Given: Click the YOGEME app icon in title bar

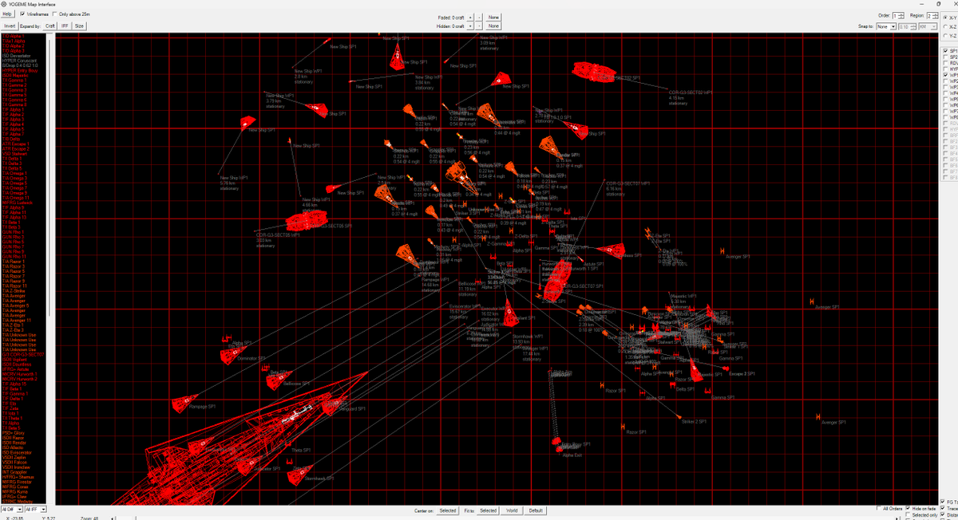Looking at the screenshot, I should [4, 4].
